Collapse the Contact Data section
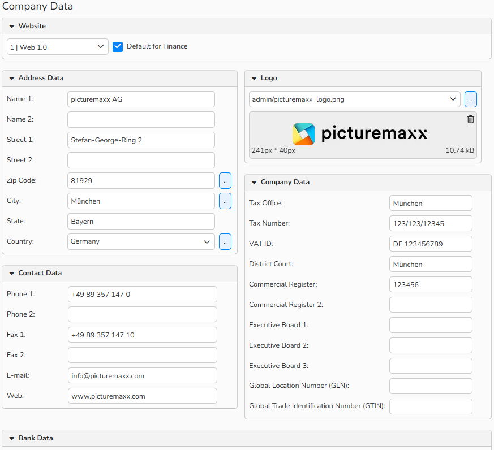 pos(12,273)
